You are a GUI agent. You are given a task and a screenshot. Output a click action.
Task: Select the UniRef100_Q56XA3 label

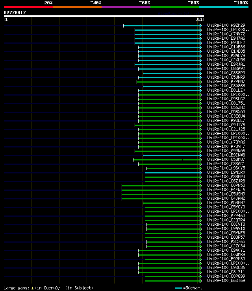(x=226, y=112)
